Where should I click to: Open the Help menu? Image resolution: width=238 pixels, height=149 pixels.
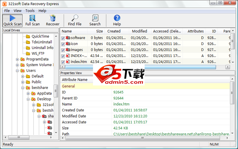coord(42,11)
